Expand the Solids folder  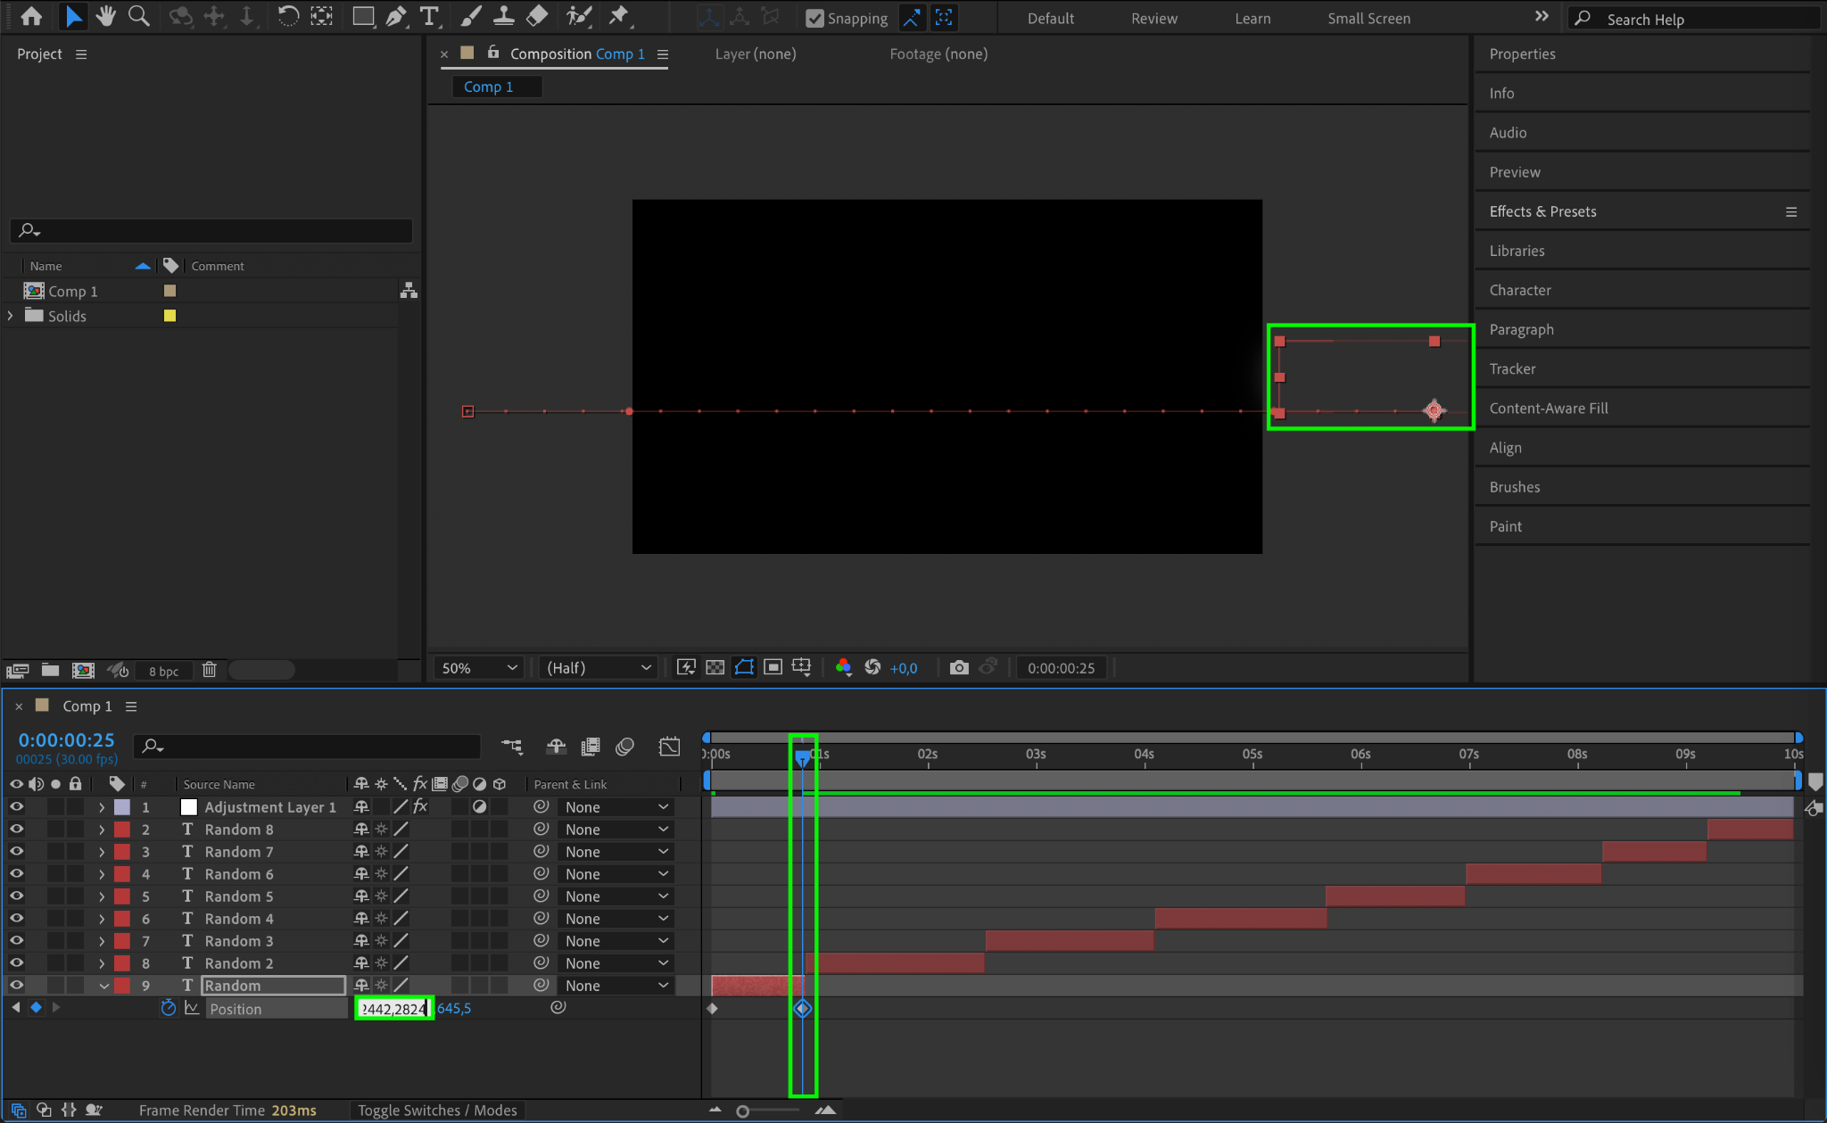coord(11,316)
